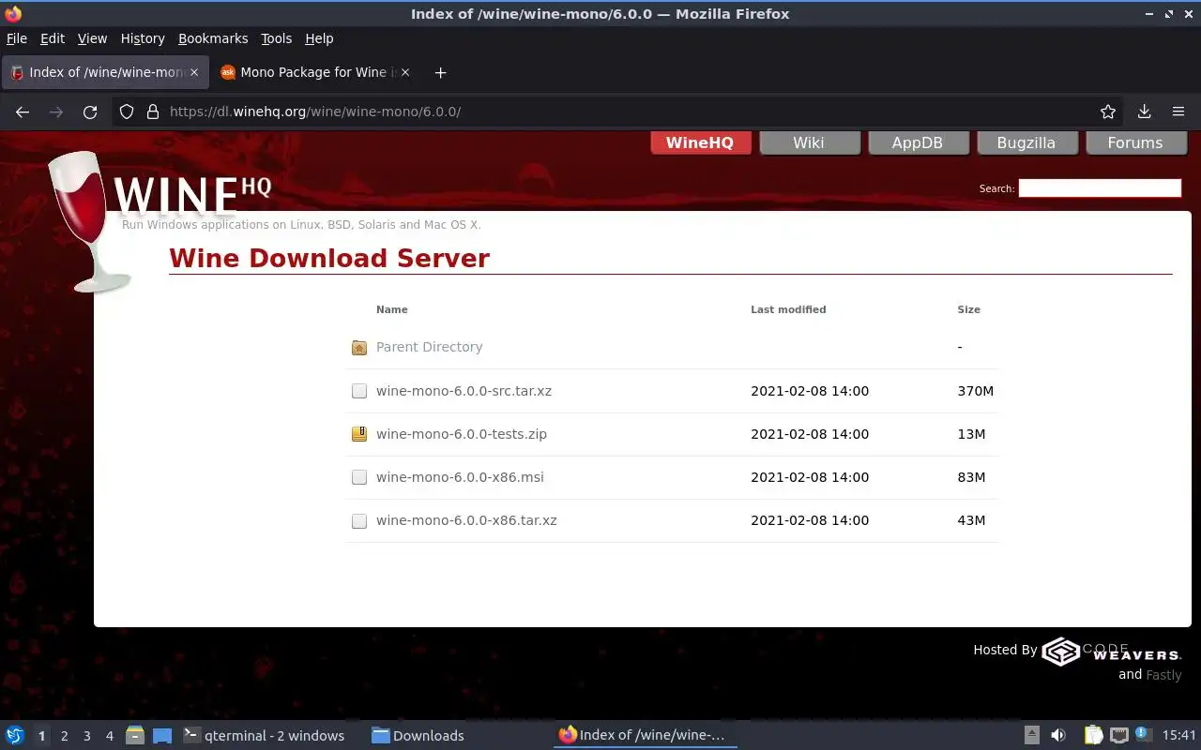1201x750 pixels.
Task: Show site security padlock info
Action: (153, 112)
